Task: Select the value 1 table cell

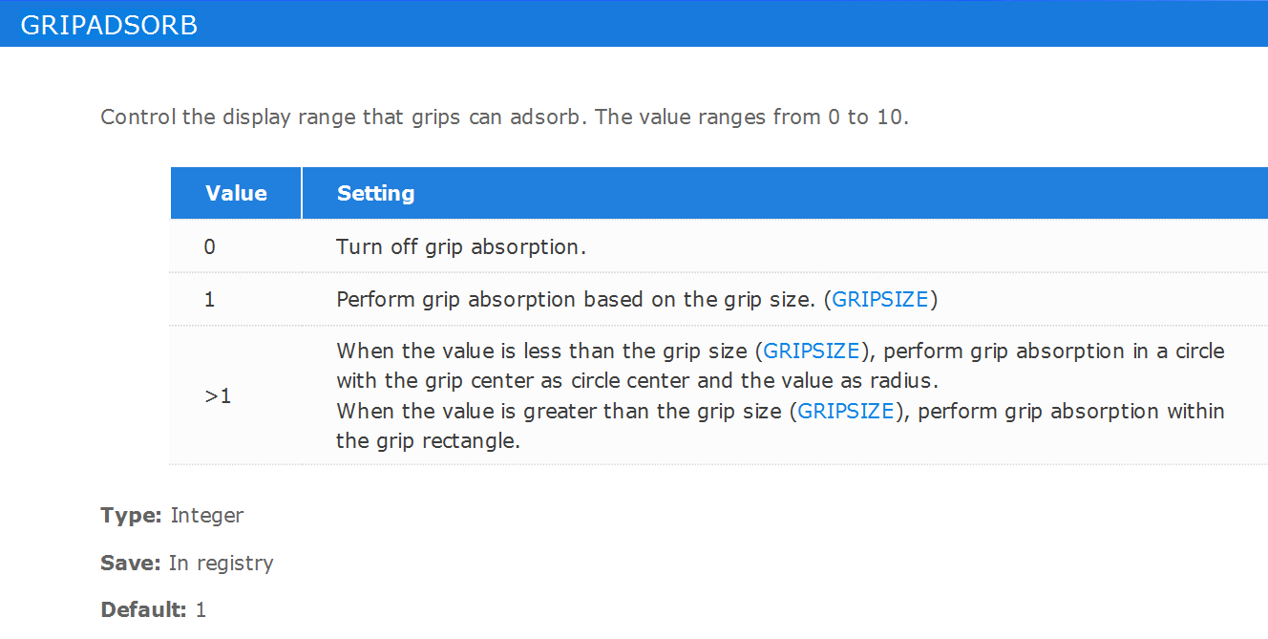Action: click(x=236, y=300)
